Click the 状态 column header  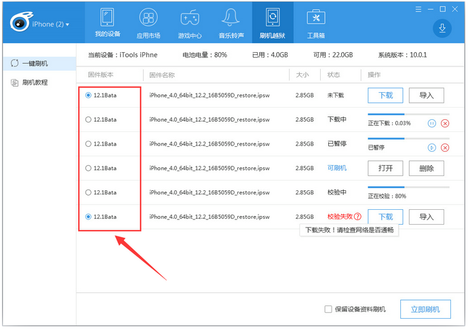334,74
